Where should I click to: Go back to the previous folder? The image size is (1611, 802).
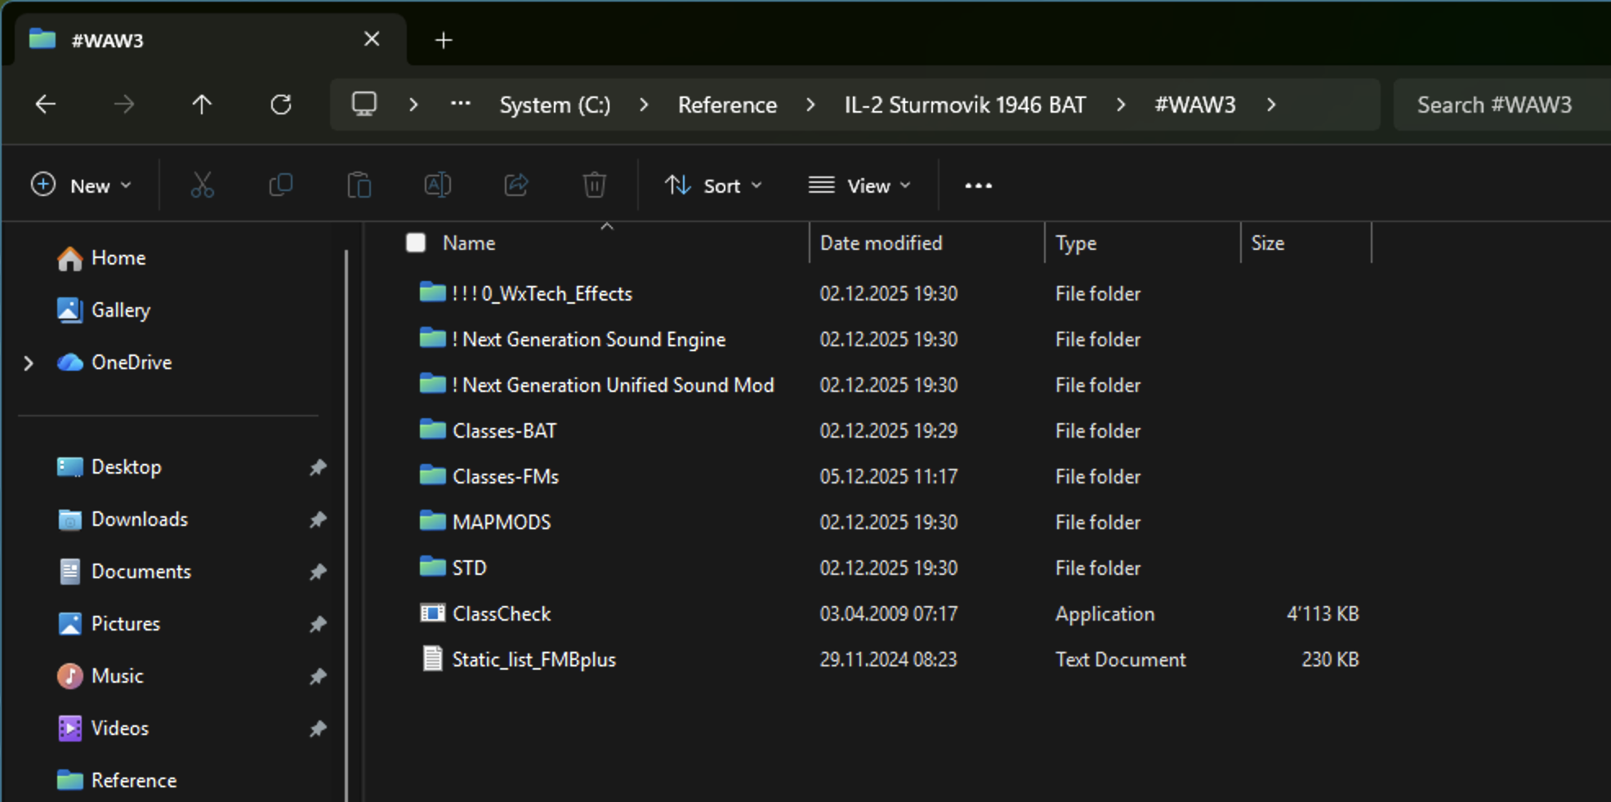coord(46,105)
